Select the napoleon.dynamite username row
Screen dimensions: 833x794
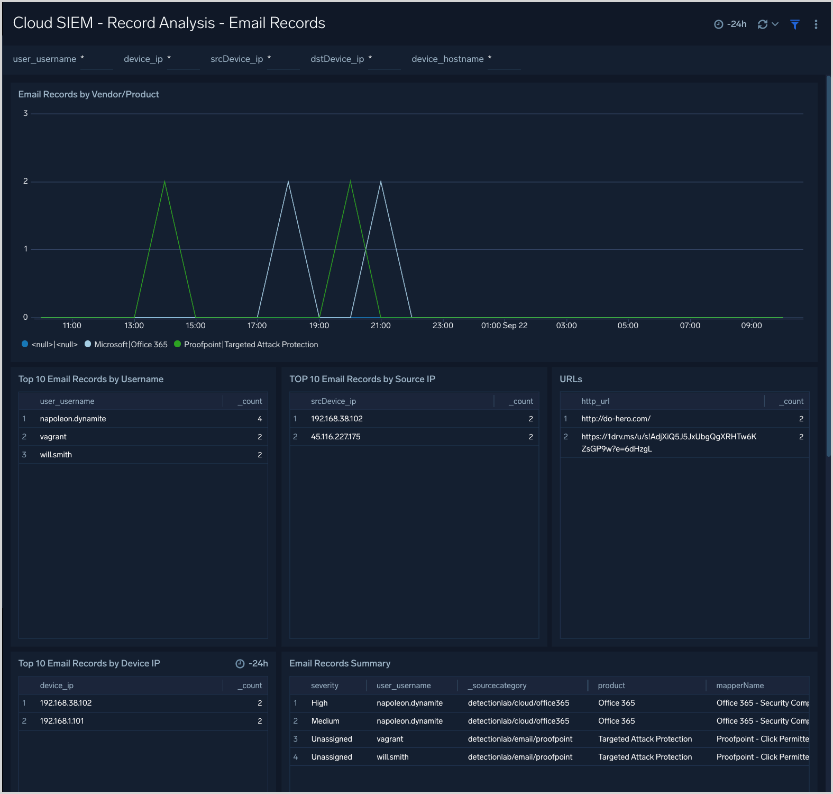(x=73, y=419)
